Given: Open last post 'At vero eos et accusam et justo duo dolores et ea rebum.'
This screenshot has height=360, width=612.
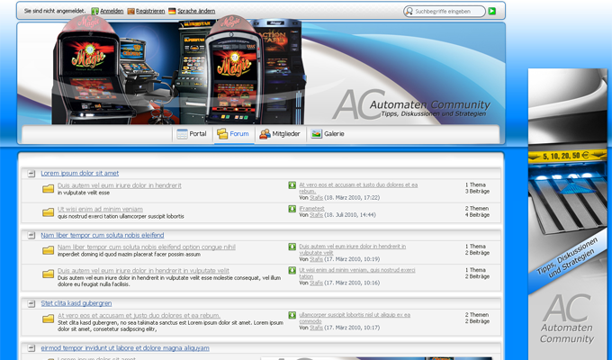Looking at the screenshot, I should [x=358, y=188].
